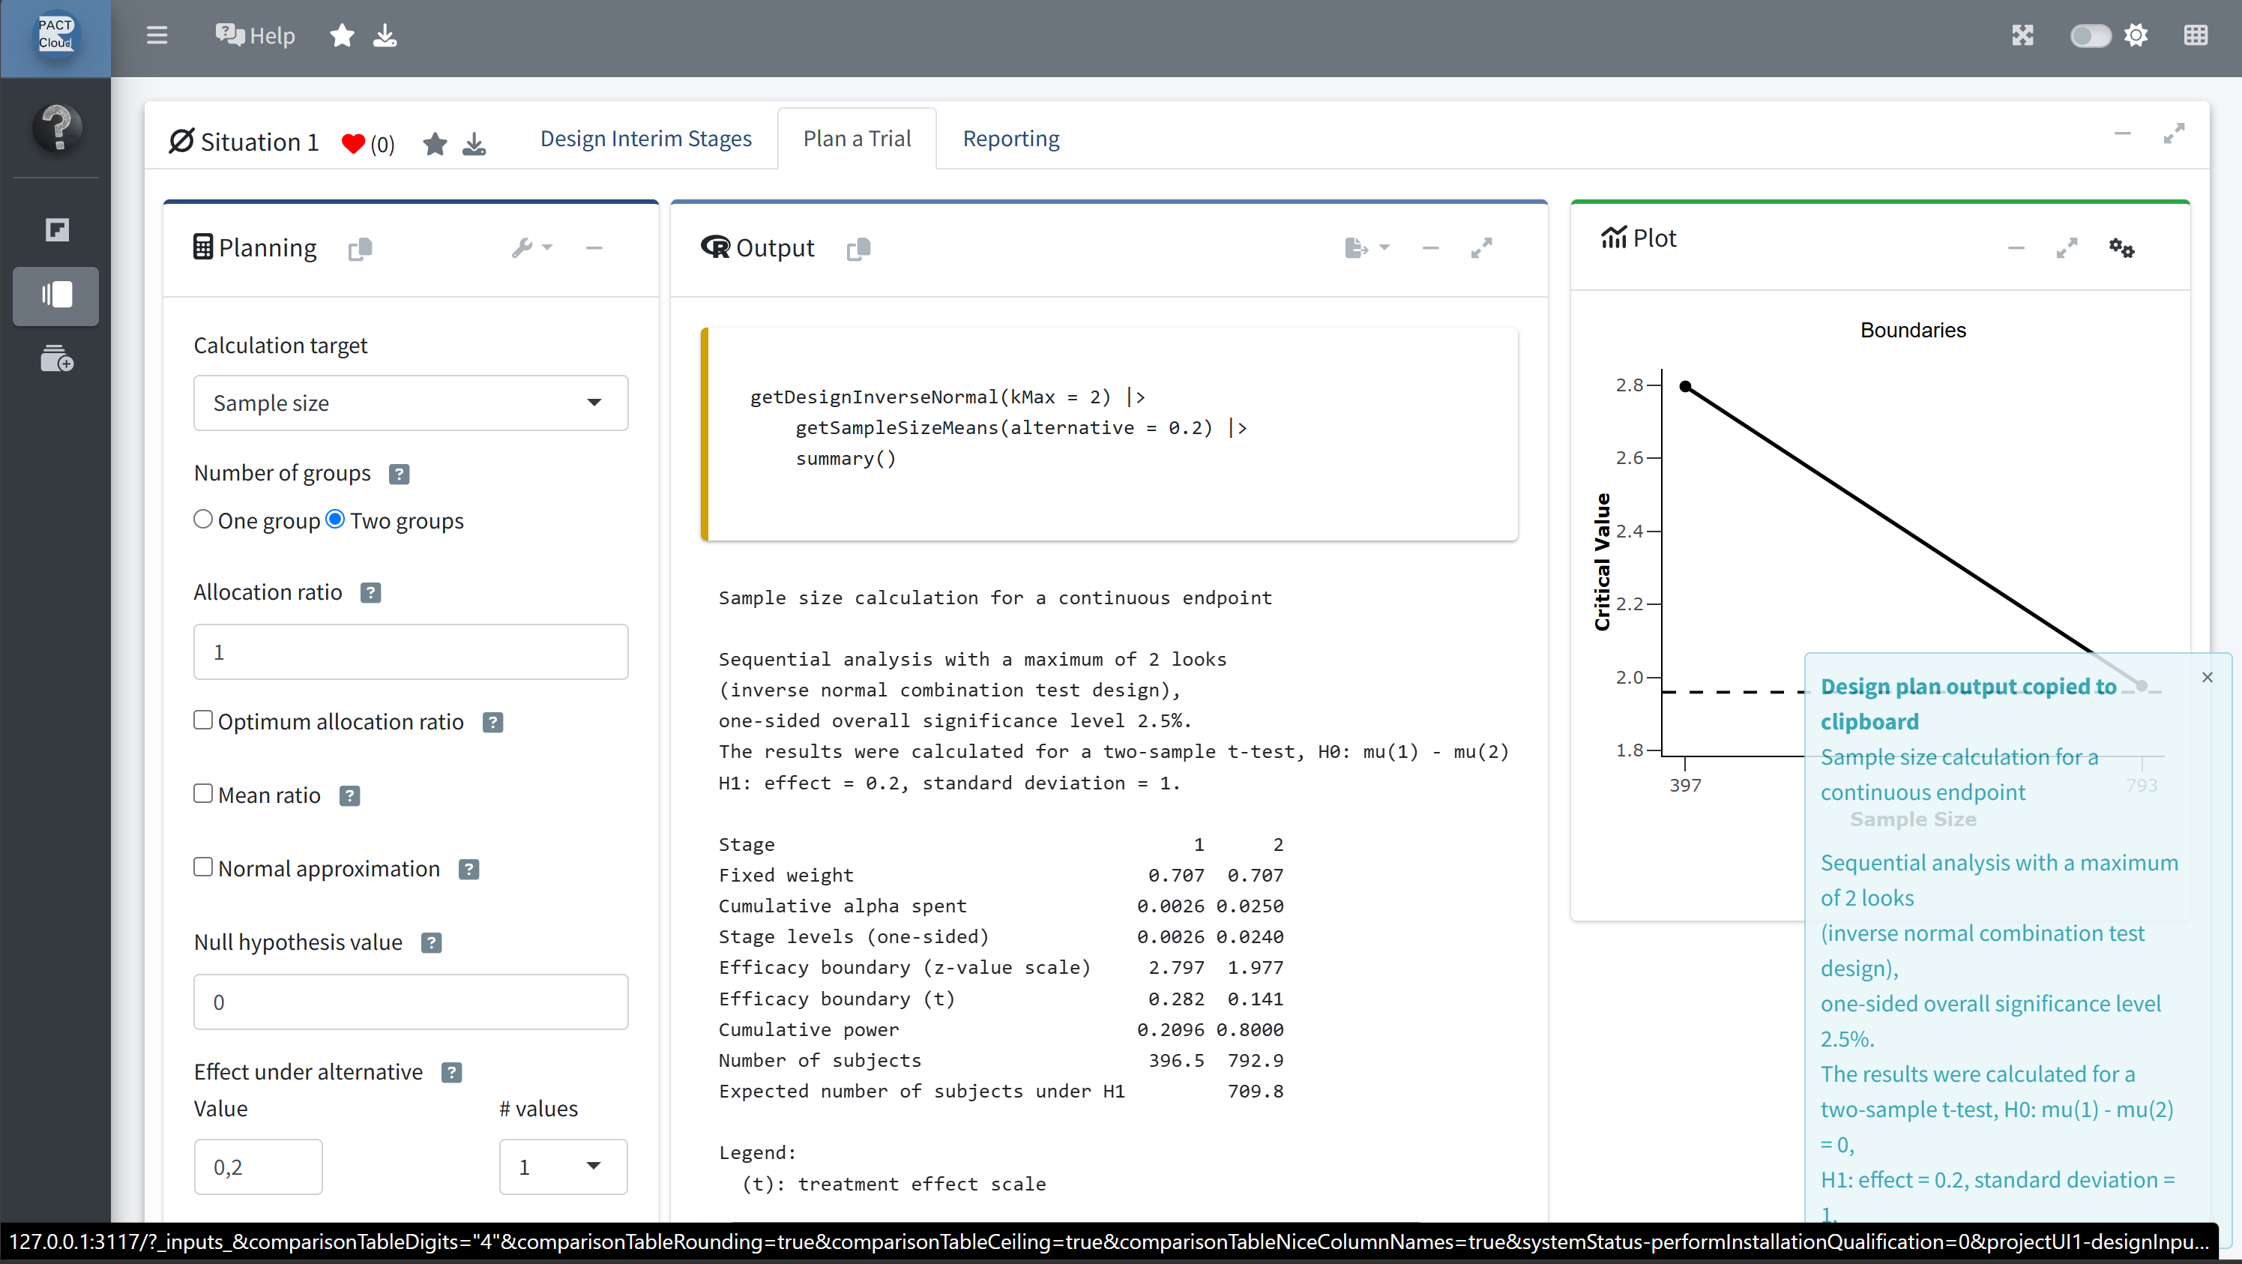This screenshot has width=2242, height=1264.
Task: Toggle fullscreen mode icon
Action: click(x=2022, y=34)
